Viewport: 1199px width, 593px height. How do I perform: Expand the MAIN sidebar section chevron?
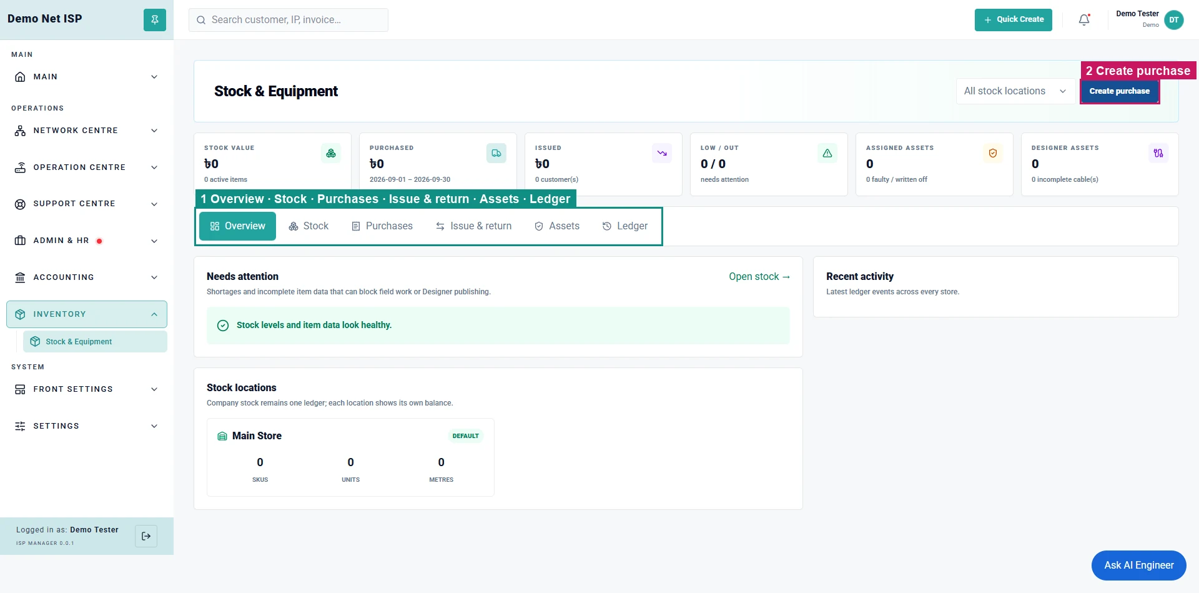(154, 77)
